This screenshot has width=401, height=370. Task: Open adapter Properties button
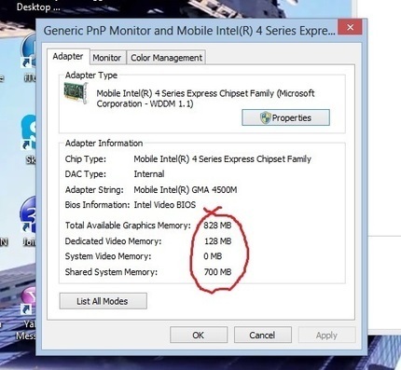(x=285, y=117)
